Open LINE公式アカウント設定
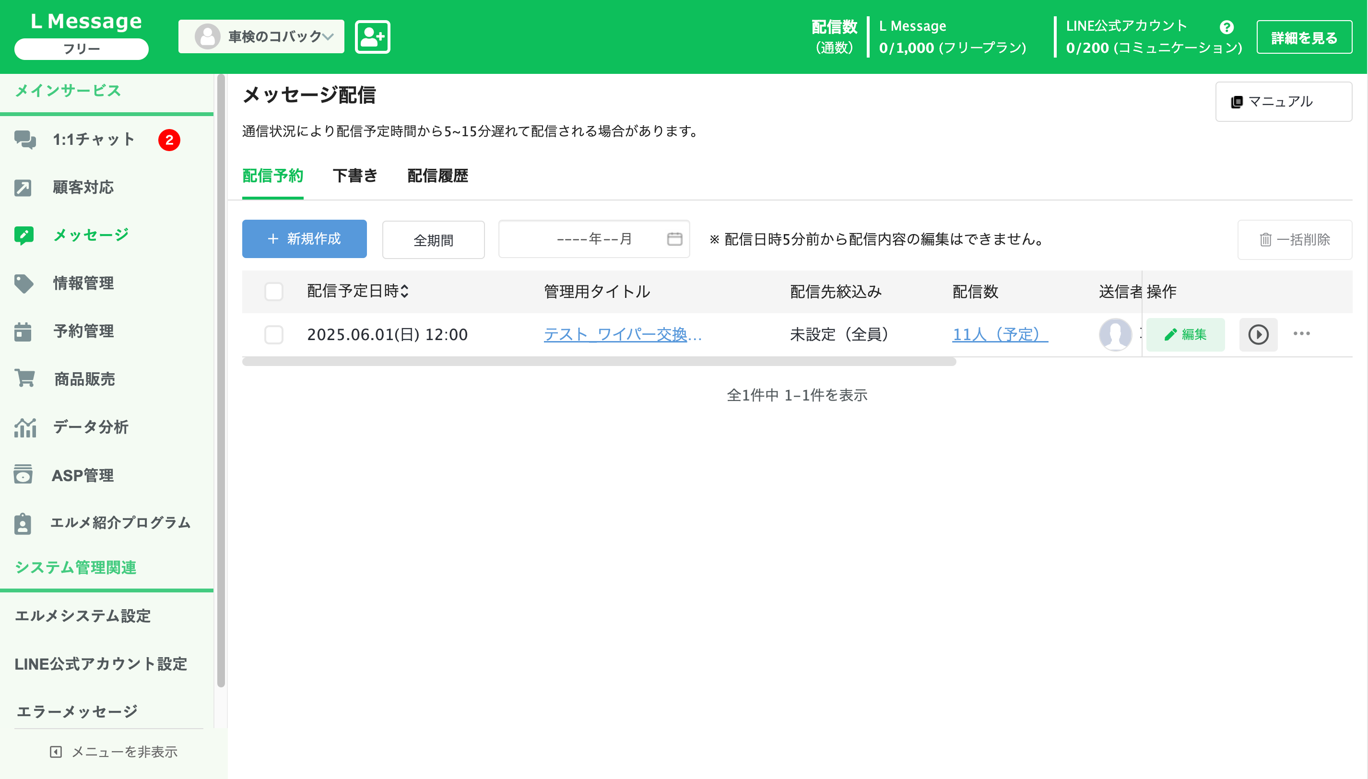The width and height of the screenshot is (1368, 779). (x=101, y=664)
